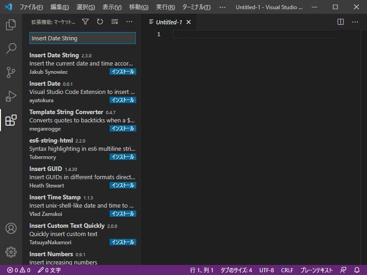The height and width of the screenshot is (275, 367).
Task: Open editor more actions menu
Action: (x=355, y=22)
